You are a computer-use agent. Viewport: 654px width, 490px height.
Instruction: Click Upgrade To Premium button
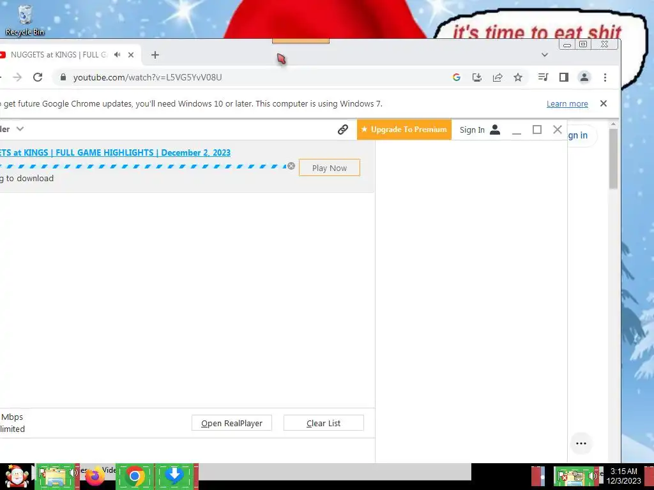coord(404,129)
